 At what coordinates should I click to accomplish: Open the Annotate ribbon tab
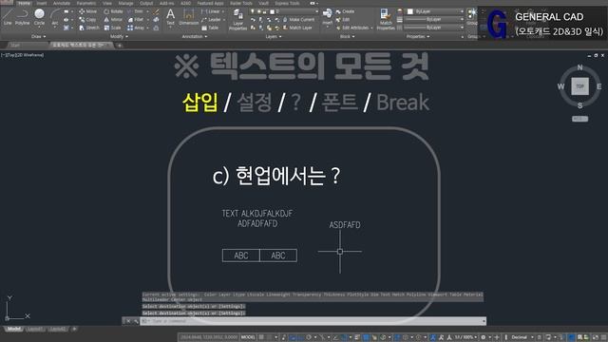(62, 3)
